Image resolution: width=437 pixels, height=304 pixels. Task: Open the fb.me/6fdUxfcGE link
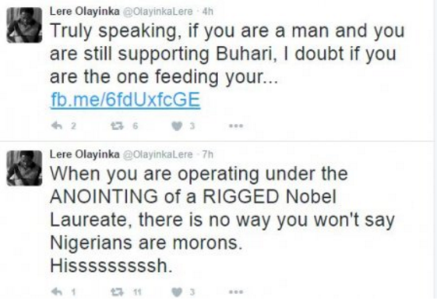[125, 100]
